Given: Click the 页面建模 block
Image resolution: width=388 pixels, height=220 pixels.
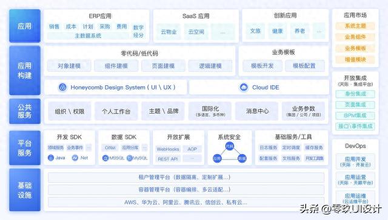Looking at the screenshot, I should pos(163,66).
